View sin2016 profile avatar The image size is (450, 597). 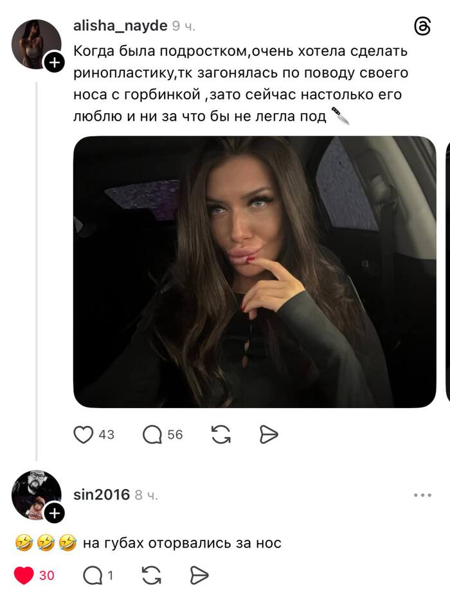pos(37,495)
